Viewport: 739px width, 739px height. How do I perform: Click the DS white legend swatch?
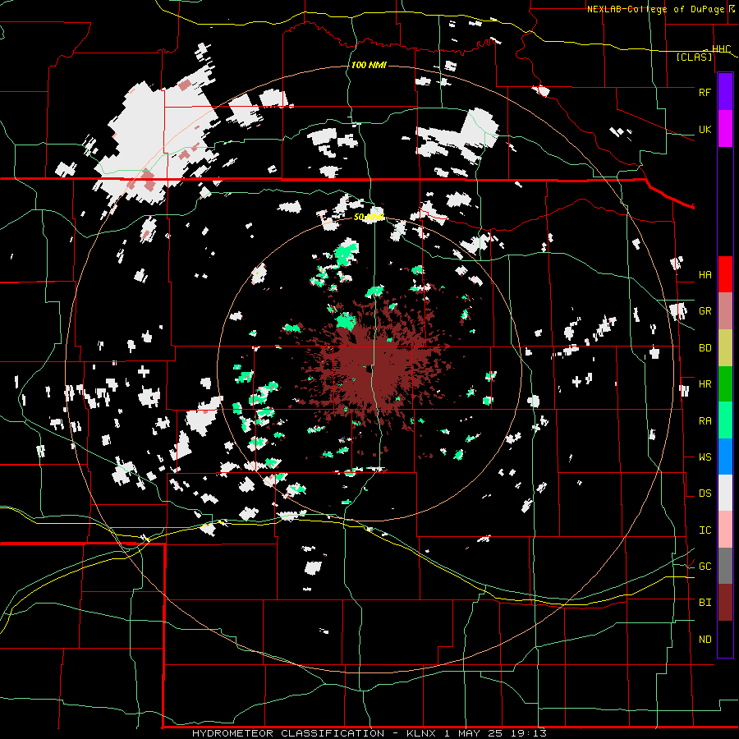725,493
